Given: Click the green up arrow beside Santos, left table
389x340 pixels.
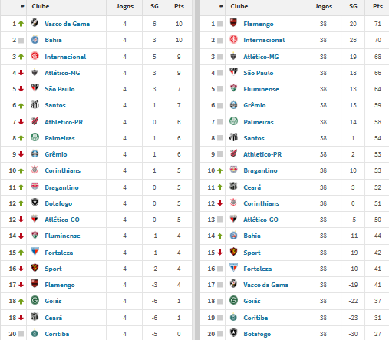Looking at the screenshot, I should (x=21, y=105).
